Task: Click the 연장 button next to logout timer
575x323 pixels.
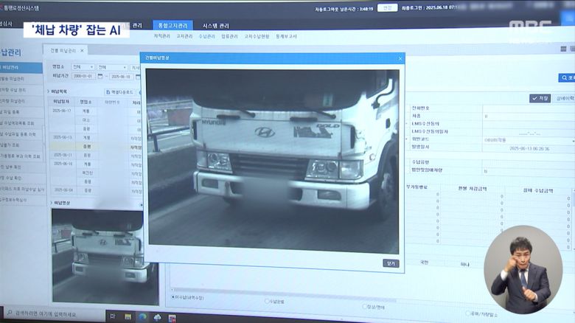Action: (x=387, y=7)
